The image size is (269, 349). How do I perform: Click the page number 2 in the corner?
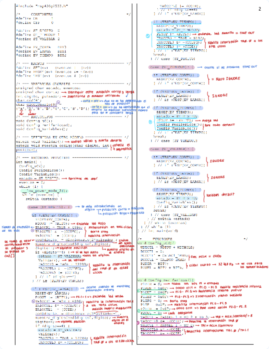(260, 9)
